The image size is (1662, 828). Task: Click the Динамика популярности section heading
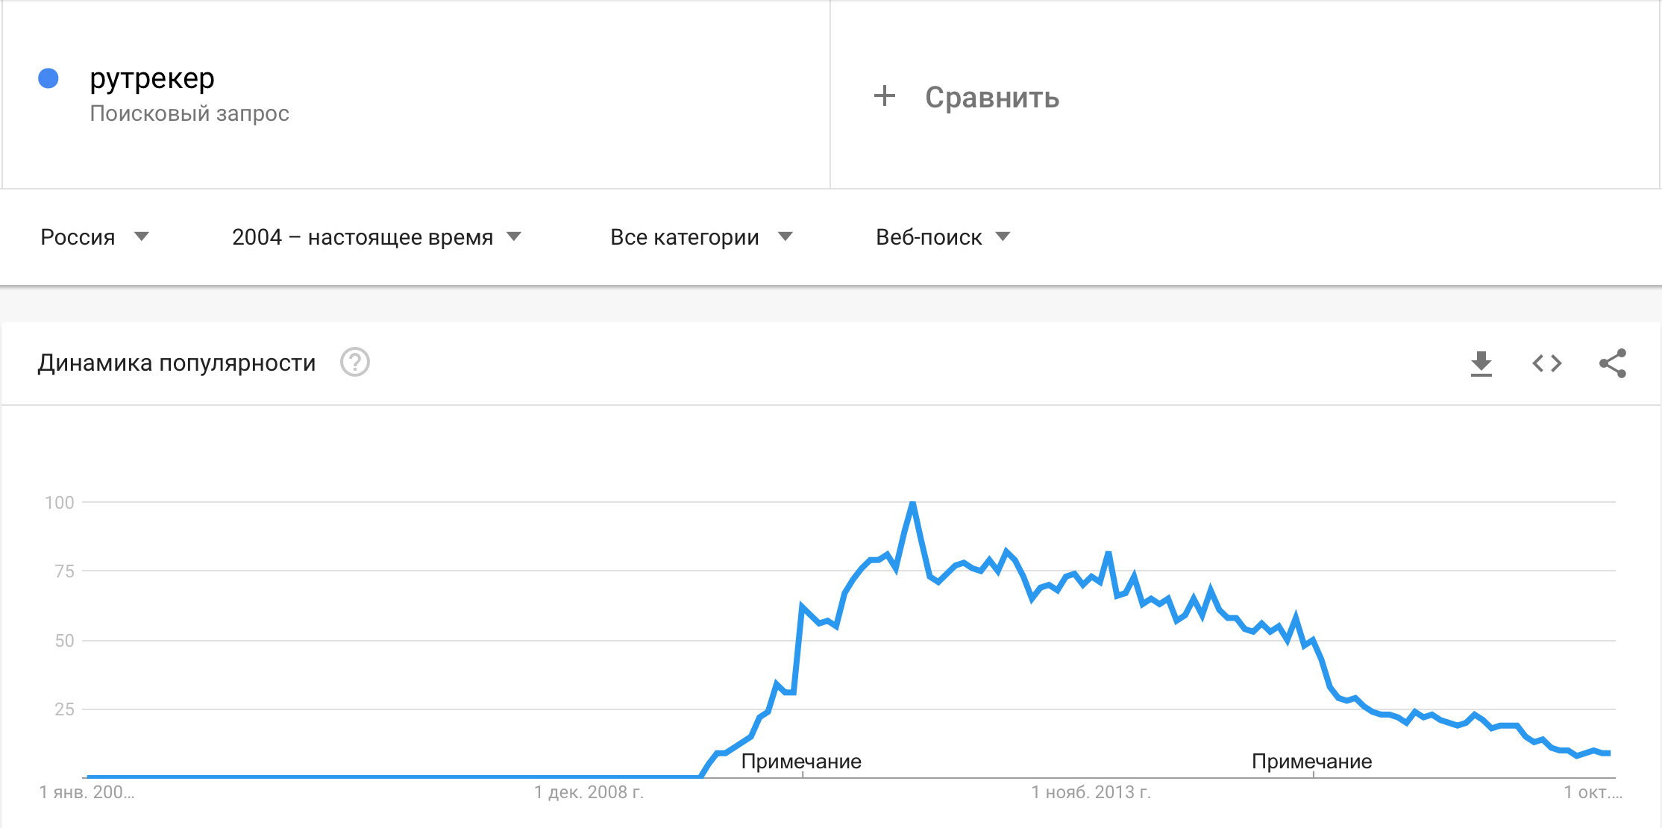tap(177, 363)
